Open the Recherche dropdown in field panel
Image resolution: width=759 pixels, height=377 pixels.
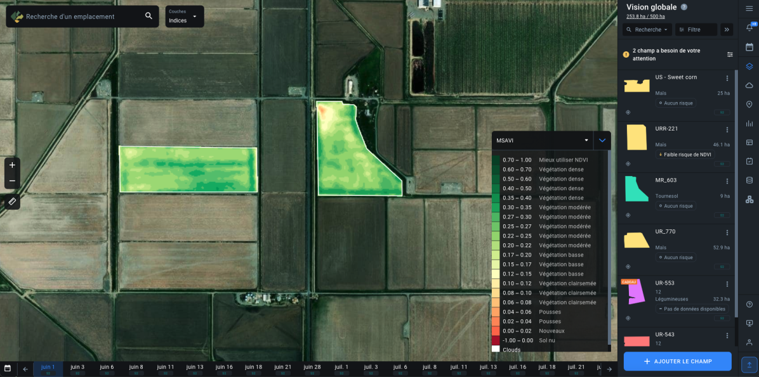pos(647,30)
